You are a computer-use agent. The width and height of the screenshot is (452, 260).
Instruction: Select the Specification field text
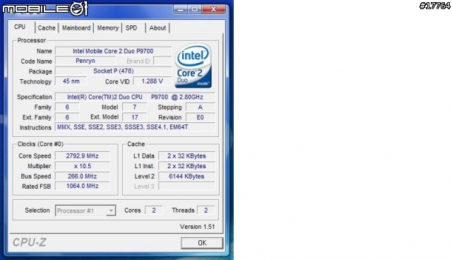(135, 97)
